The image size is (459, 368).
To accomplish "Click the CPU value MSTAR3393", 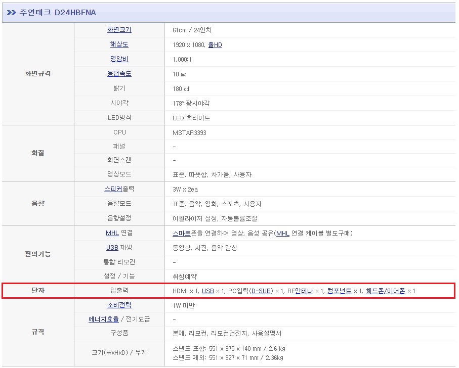I will click(189, 133).
